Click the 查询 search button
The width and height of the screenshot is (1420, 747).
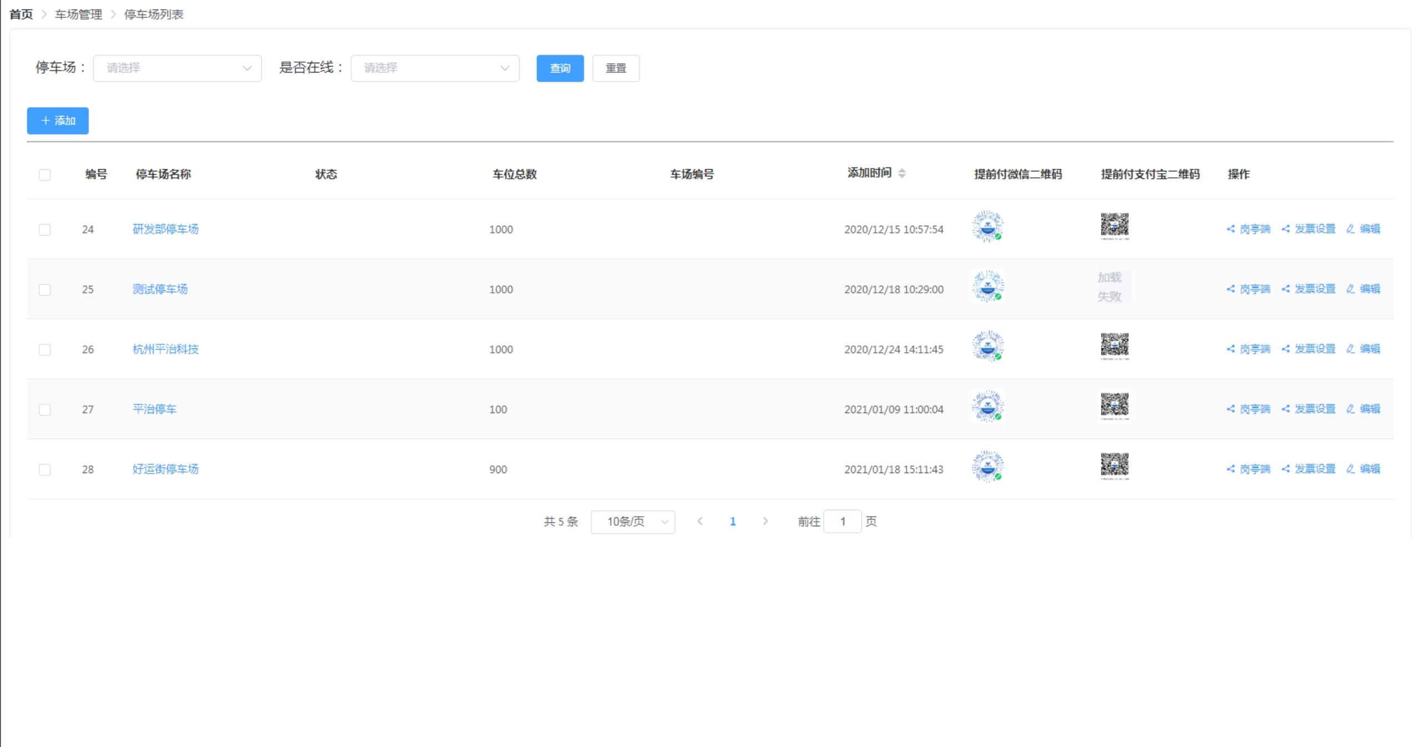click(x=560, y=68)
